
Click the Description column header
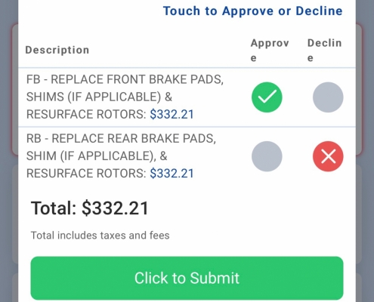point(57,50)
